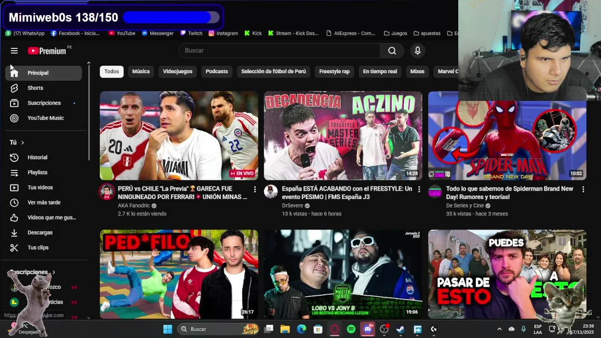
Task: Select the Mixes filter chip
Action: 417,71
